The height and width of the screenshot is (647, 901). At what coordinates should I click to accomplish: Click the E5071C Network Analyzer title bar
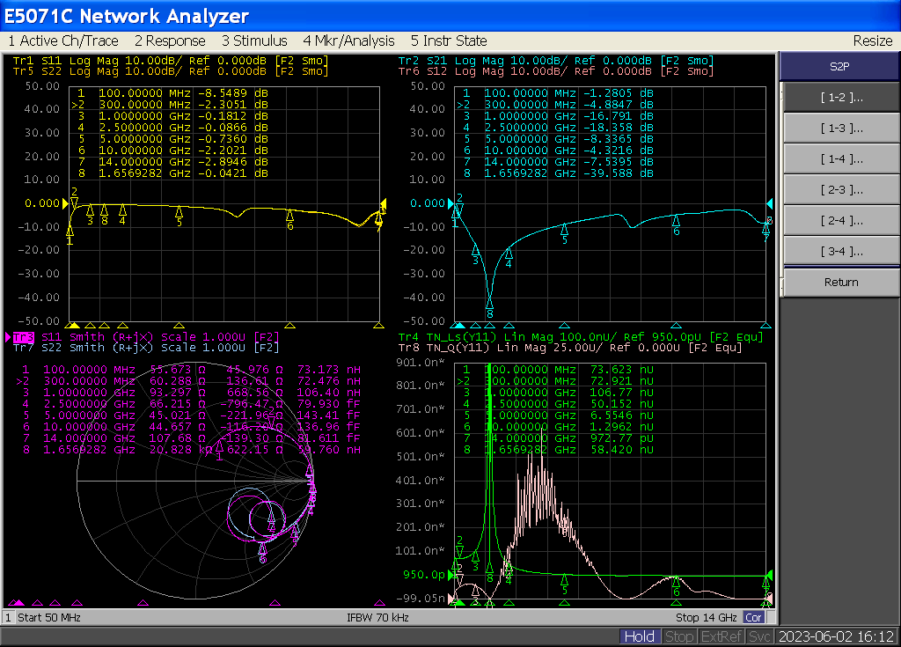[x=450, y=16]
